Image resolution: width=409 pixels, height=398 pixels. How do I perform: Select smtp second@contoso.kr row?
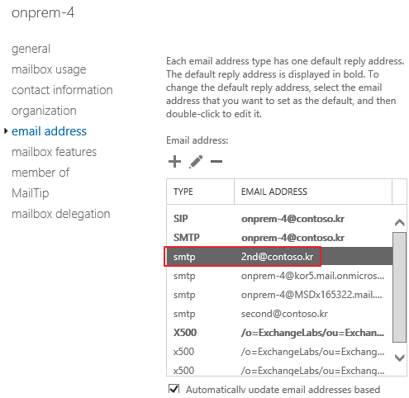(279, 314)
